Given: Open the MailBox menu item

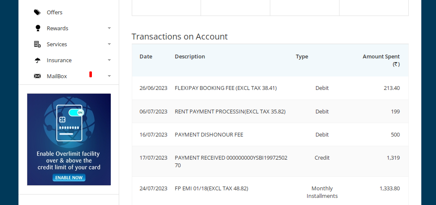Looking at the screenshot, I should pyautogui.click(x=57, y=76).
